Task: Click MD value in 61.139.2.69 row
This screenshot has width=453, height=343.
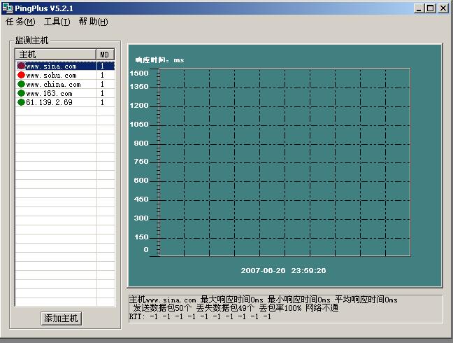Action: [102, 102]
